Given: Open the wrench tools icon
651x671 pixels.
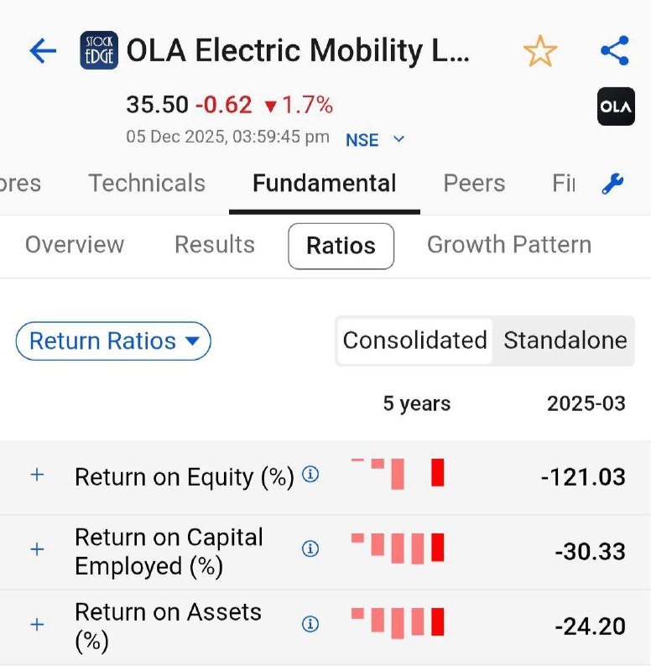Looking at the screenshot, I should tap(613, 184).
